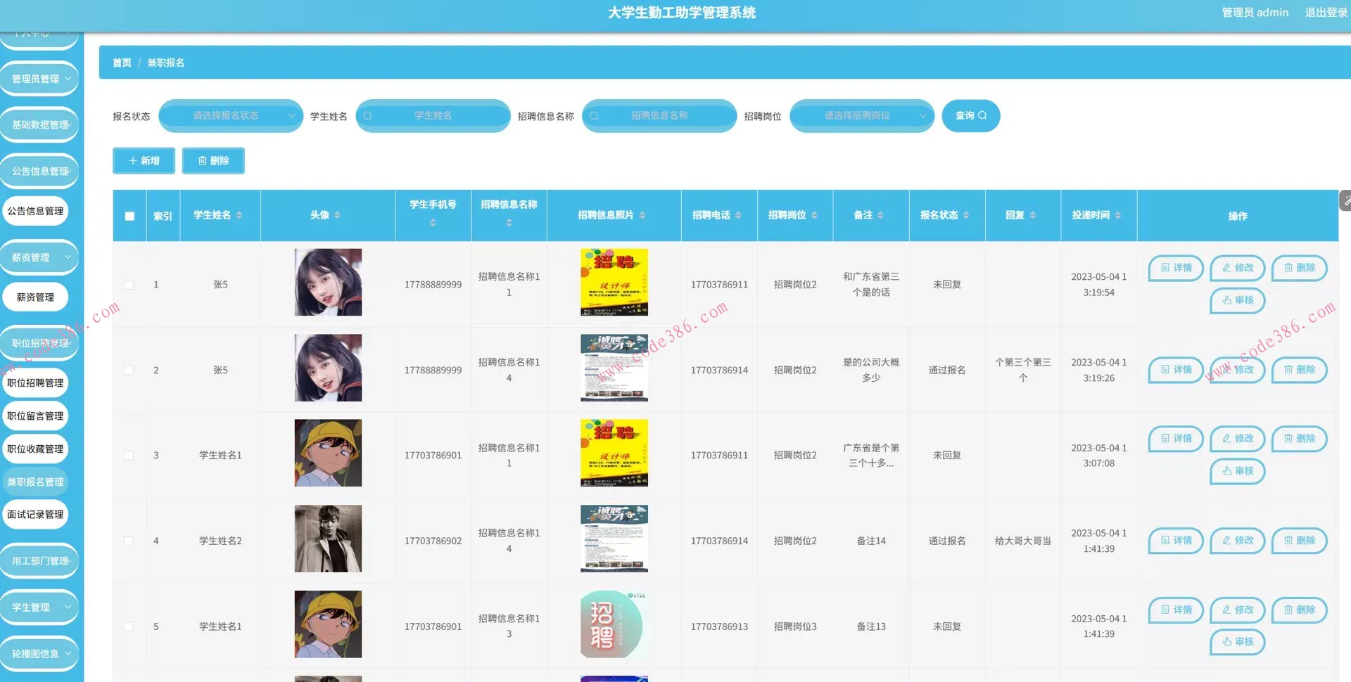Open 详情 for the first 张5 record
The image size is (1351, 682).
1174,268
